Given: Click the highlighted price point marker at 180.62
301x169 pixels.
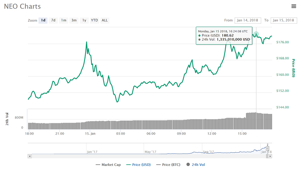Looking at the screenshot, I should coord(256,34).
